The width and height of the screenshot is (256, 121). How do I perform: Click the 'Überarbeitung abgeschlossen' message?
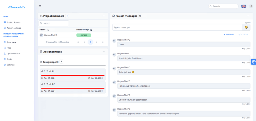(184, 100)
